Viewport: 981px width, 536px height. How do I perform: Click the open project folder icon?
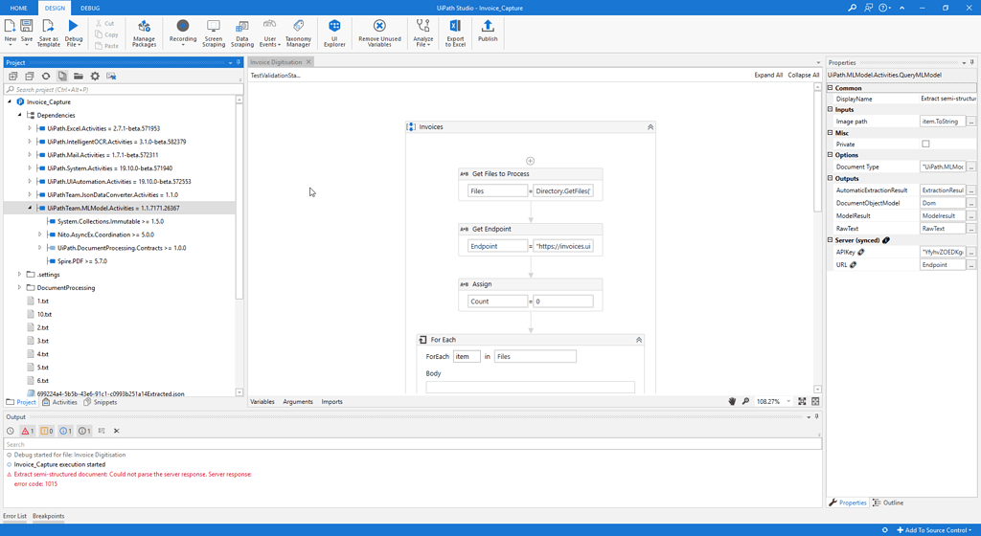(79, 77)
